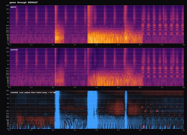This screenshot has width=187, height=135.
Task: Click the 3 s time tick below the CHANGE panel
Action: click(75, 130)
